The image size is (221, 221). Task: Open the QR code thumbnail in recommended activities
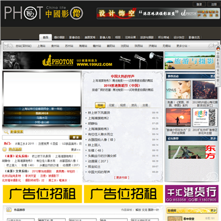click(x=204, y=118)
